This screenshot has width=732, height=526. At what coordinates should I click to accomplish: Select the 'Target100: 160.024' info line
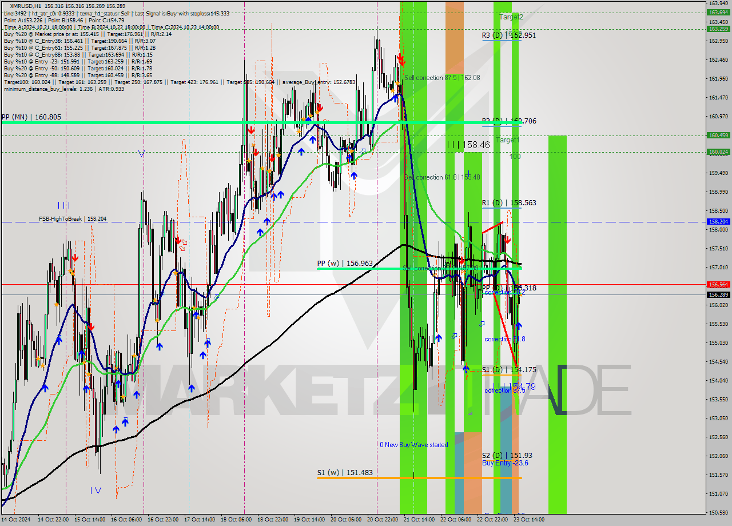coord(179,82)
